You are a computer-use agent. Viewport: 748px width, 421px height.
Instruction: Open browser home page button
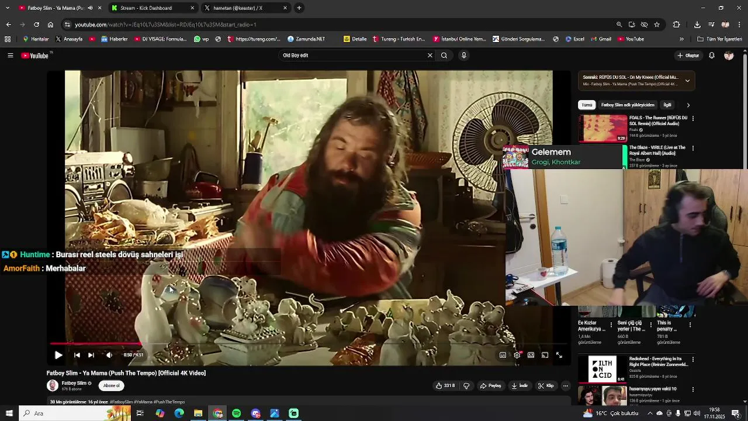coord(50,25)
